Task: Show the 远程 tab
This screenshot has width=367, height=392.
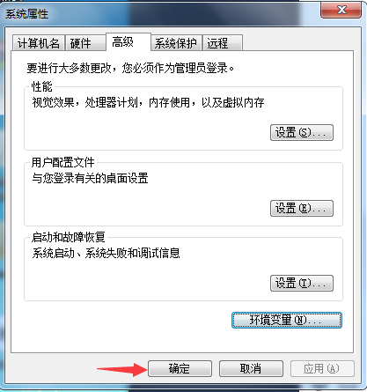Action: [x=223, y=43]
